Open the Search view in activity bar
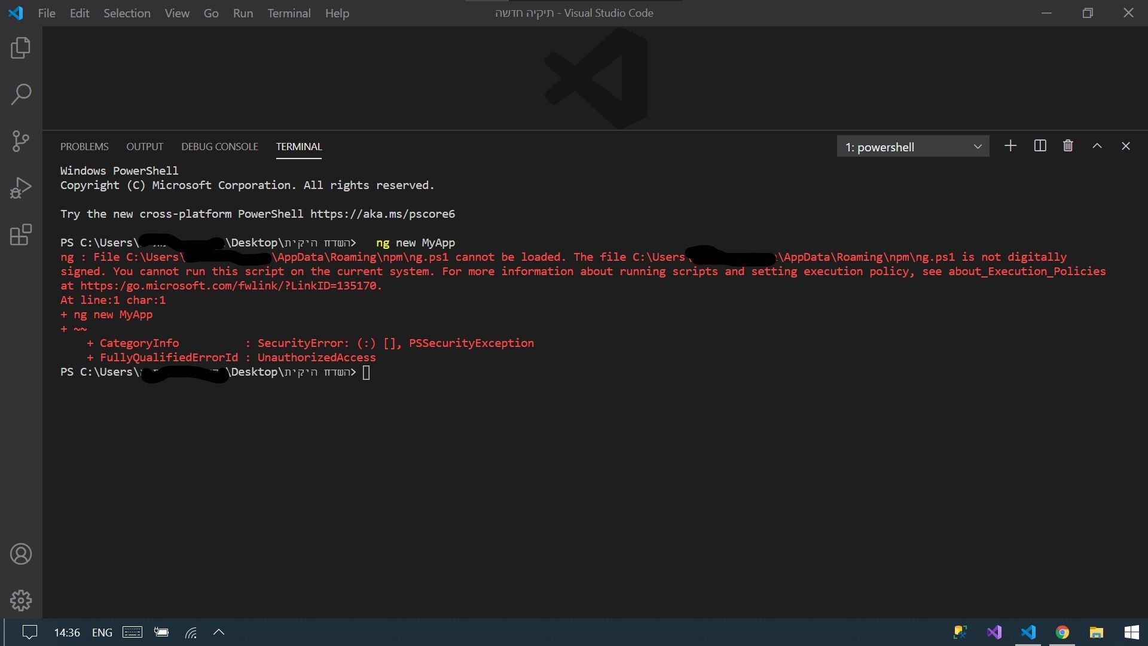The width and height of the screenshot is (1148, 646). coord(21,94)
